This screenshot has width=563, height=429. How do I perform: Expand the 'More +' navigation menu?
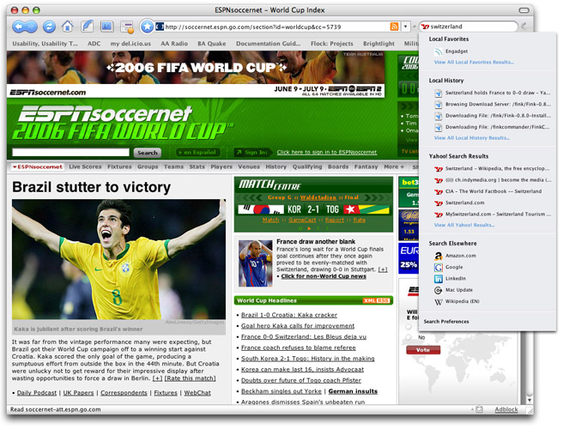(394, 166)
